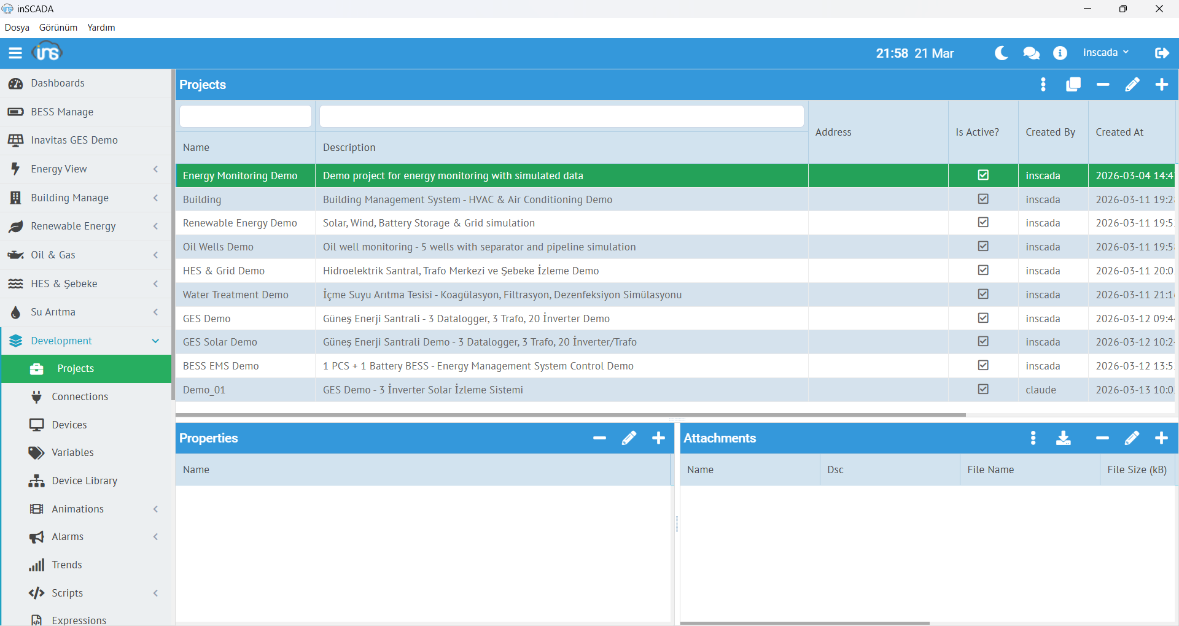
Task: Toggle Is Active for Oil Wells Demo
Action: pos(983,247)
